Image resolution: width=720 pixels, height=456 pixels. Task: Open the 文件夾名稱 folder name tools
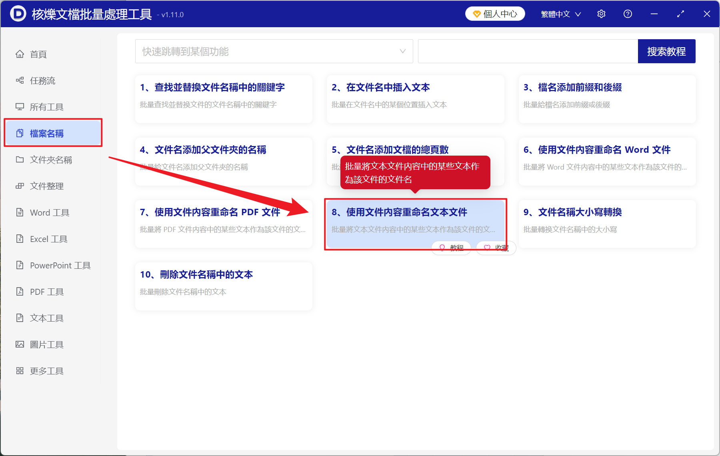tap(51, 160)
